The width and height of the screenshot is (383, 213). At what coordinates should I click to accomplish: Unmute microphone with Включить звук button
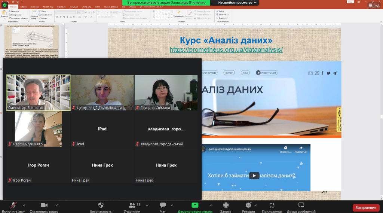click(13, 206)
